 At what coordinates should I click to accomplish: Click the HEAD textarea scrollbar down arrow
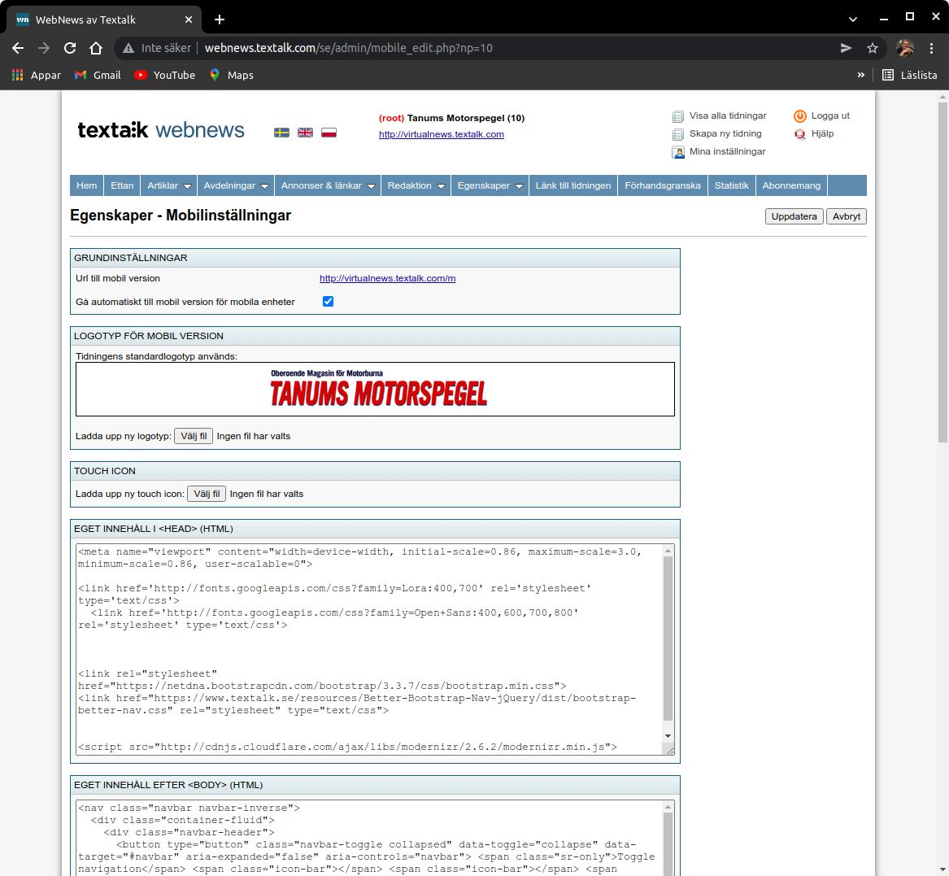point(668,736)
